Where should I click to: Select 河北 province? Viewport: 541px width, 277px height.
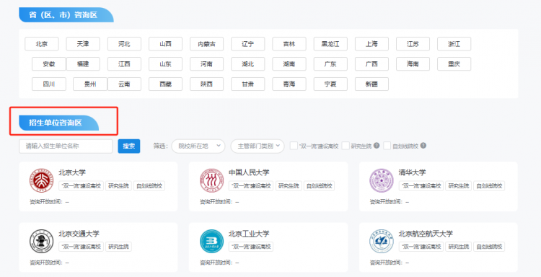pos(124,44)
